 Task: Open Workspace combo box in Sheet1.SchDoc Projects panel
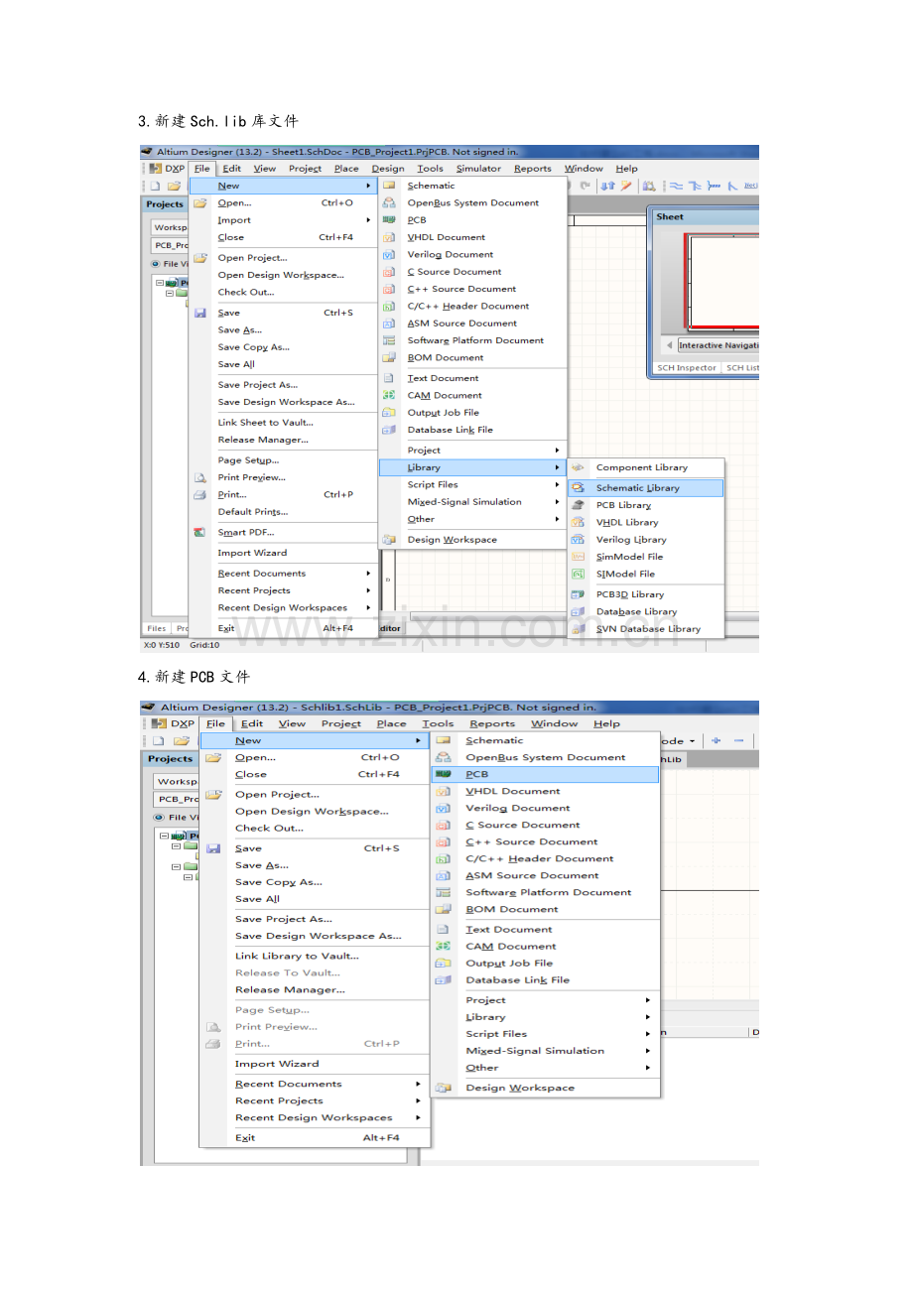coord(171,226)
